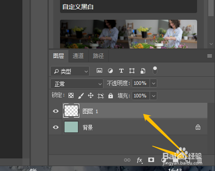215x171 pixels.
Task: Open the layers panel hamburger menu
Action: [x=210, y=56]
